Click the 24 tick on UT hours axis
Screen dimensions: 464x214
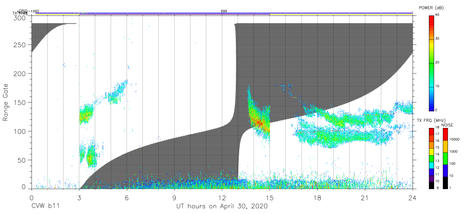413,197
